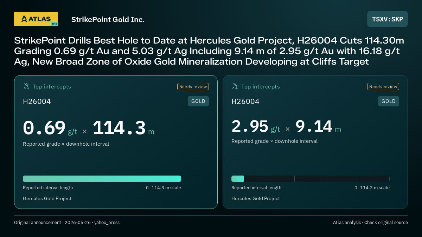The width and height of the screenshot is (422, 237).
Task: Click the 0–114.3 m scale label in the 0.69 g/t card
Action: [x=164, y=187]
